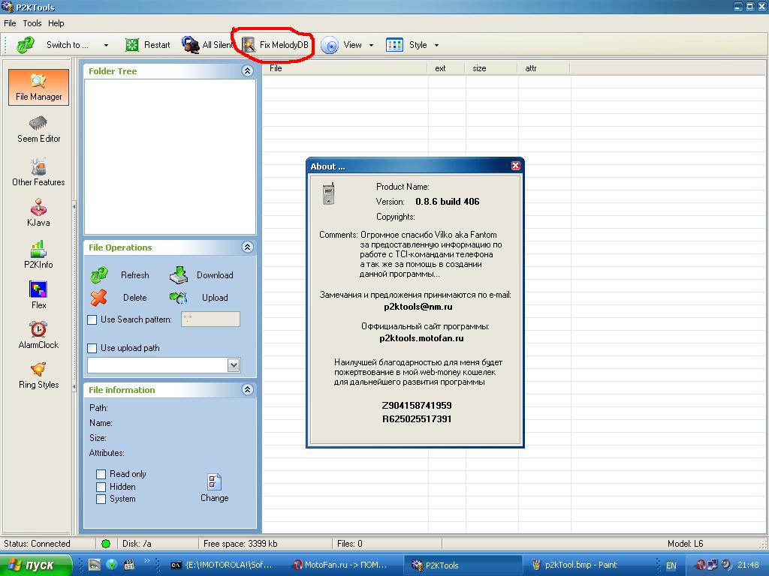Close the About dialog
769x576 pixels.
515,166
